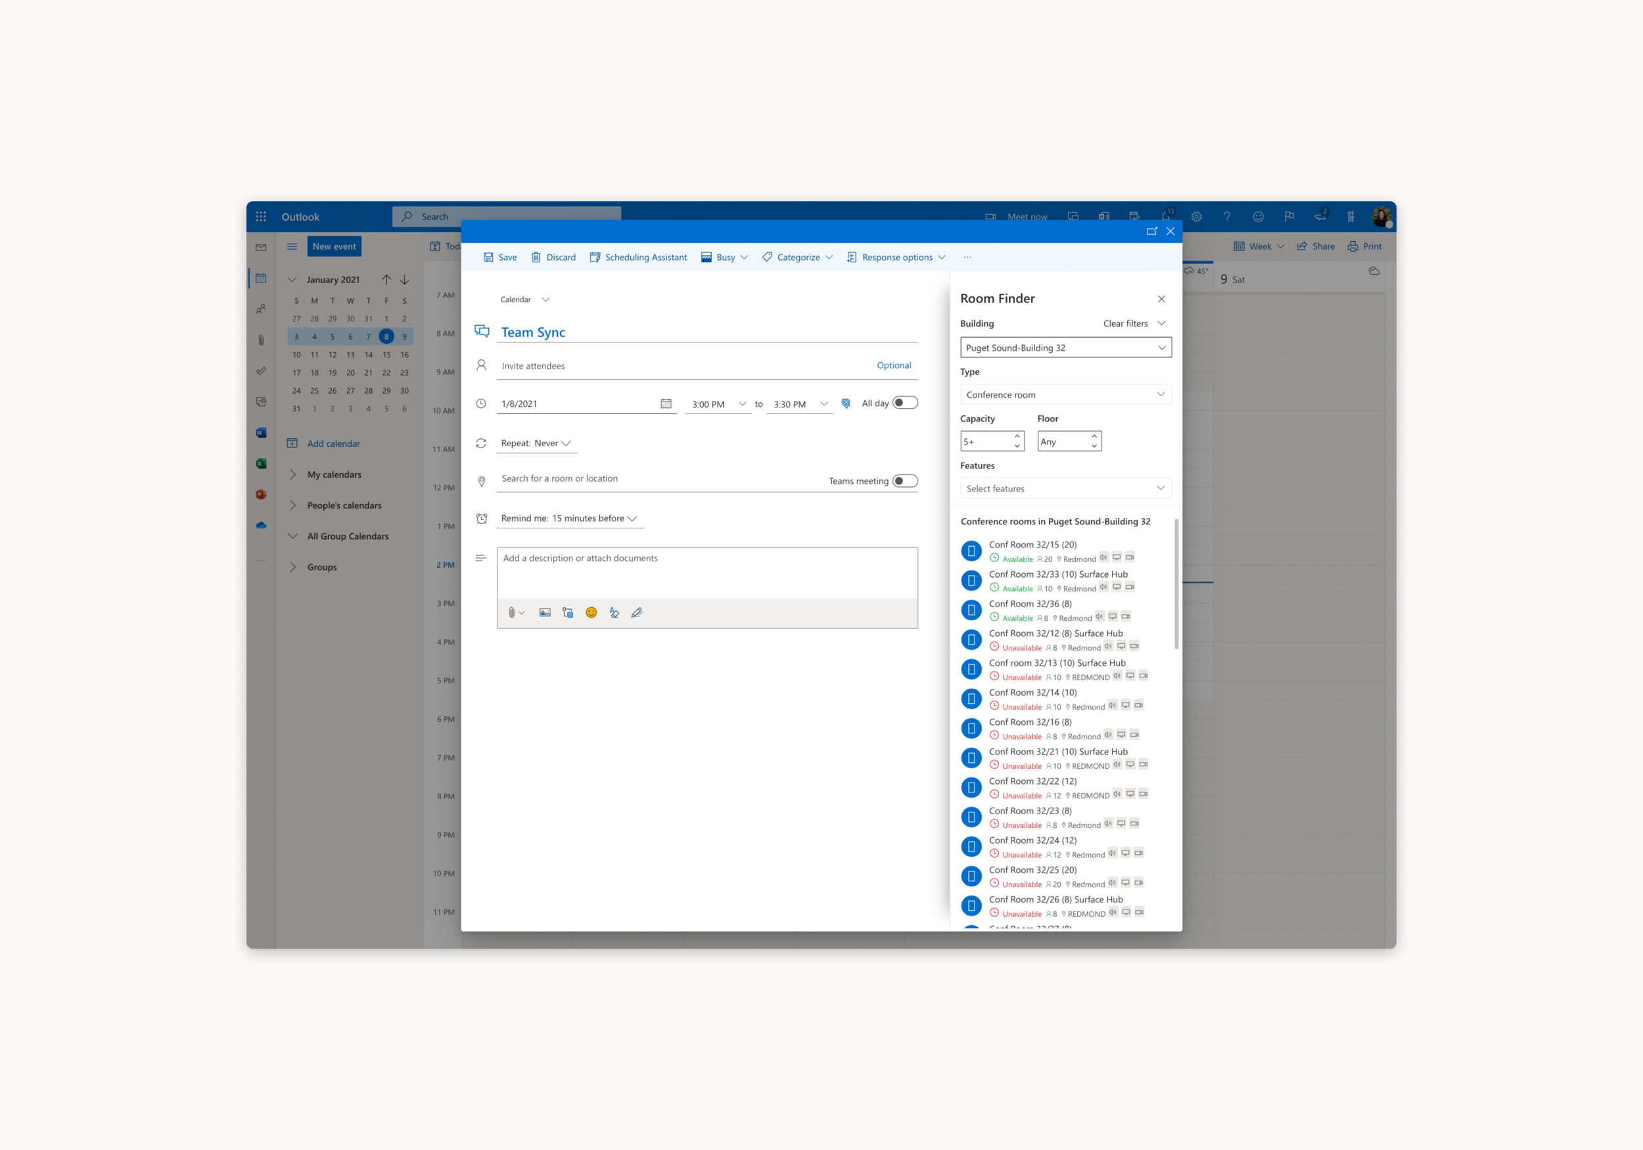Open Repeat: Never dropdown

point(536,443)
